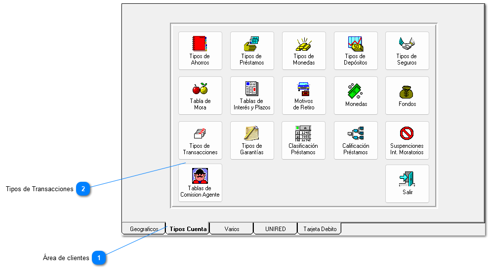Open Tipos de Monedas gold bars icon
Screen dimensions: 490x270
coord(304,51)
